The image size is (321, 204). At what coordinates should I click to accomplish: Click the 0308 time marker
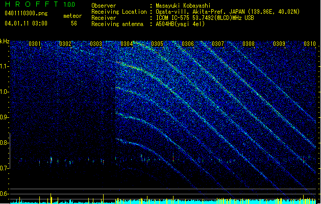point(249,44)
